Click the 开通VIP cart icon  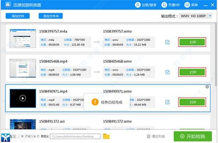(164, 5)
